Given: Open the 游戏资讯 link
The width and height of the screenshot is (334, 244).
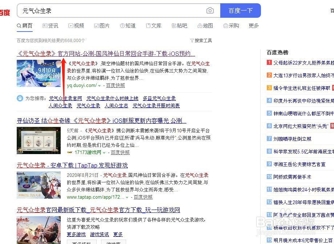Looking at the screenshot, I should click(x=99, y=235).
